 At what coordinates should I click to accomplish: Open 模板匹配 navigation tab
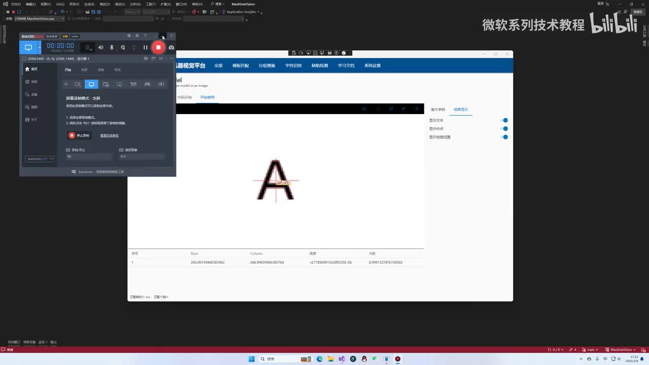click(241, 65)
